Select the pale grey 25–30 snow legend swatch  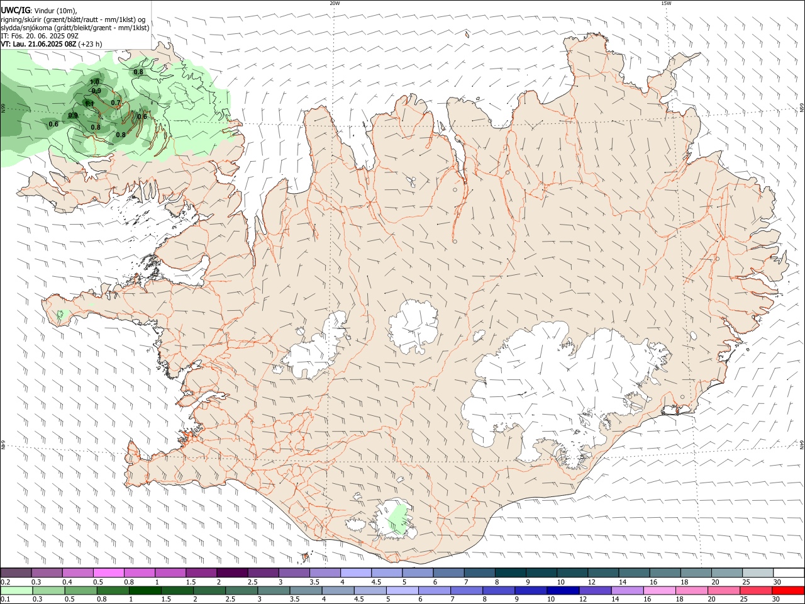pyautogui.click(x=758, y=573)
